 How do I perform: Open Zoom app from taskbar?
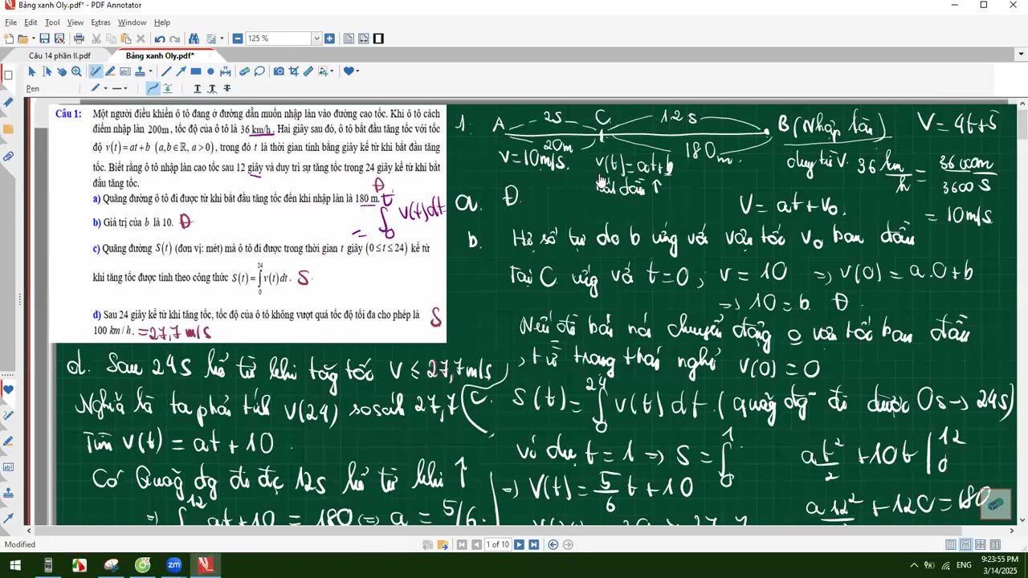173,565
